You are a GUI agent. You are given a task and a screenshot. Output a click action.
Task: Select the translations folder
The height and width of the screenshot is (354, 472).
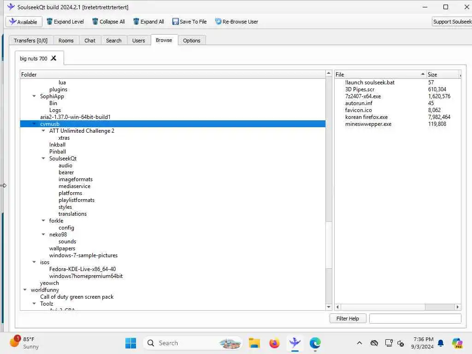click(x=72, y=214)
